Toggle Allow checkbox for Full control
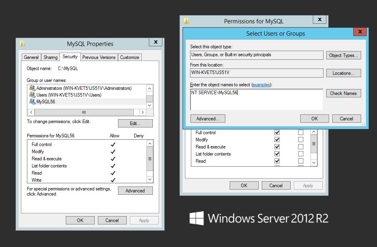 [x=277, y=133]
